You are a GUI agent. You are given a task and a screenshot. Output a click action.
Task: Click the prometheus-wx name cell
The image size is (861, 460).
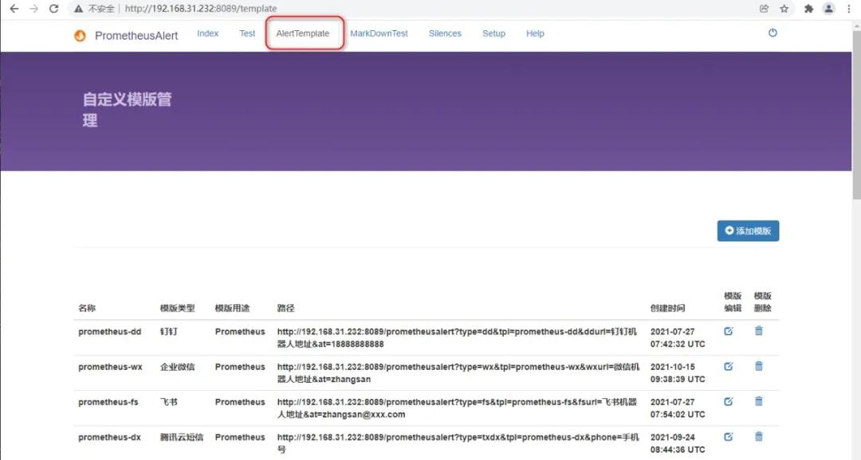[110, 367]
